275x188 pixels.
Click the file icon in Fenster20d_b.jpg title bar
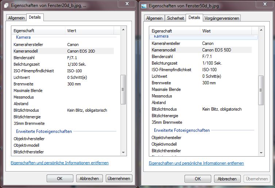click(x=6, y=5)
